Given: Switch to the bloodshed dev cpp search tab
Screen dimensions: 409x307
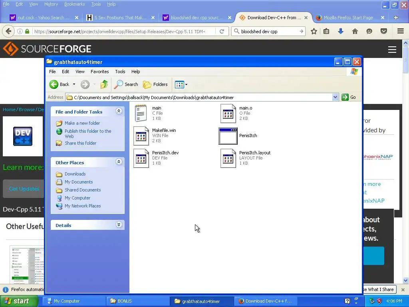Looking at the screenshot, I should [x=197, y=18].
